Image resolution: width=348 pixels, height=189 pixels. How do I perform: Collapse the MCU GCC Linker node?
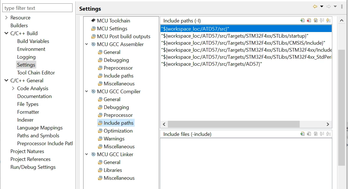(87, 154)
